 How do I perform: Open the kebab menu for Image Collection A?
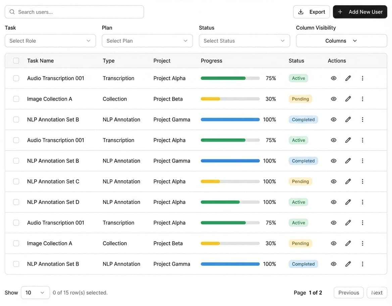tap(362, 99)
